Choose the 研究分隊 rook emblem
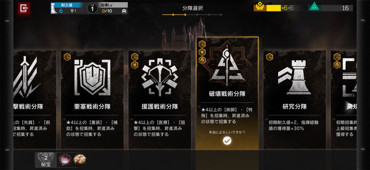 click(x=294, y=77)
